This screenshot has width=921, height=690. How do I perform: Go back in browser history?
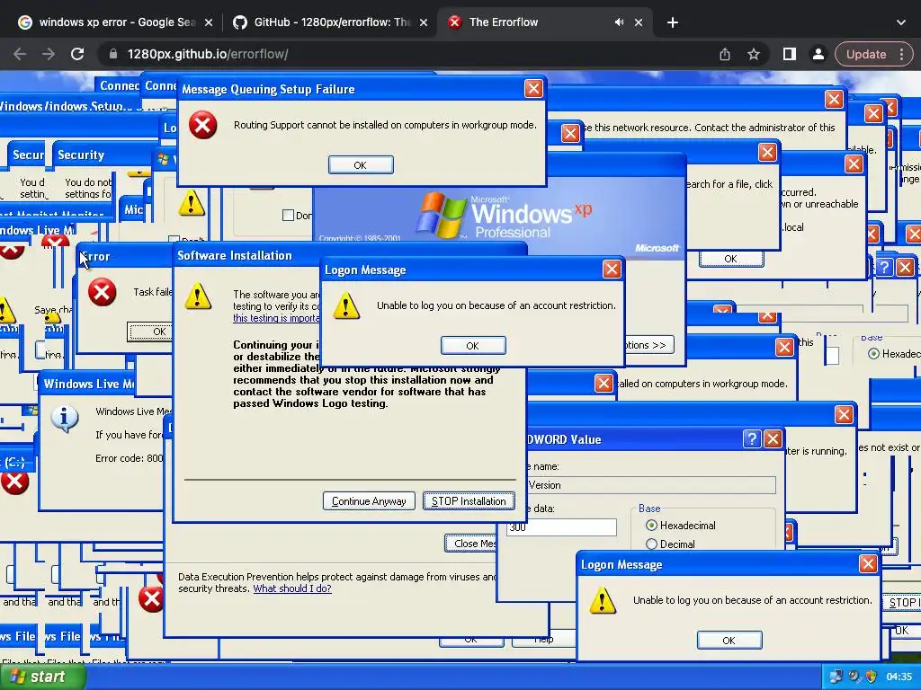20,54
